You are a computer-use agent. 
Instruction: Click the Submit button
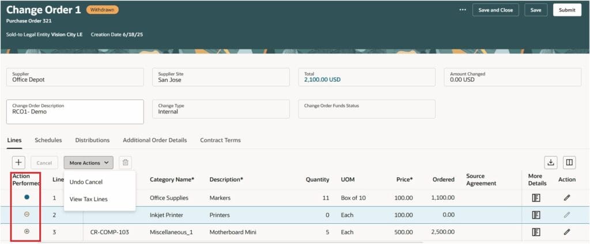tap(567, 10)
